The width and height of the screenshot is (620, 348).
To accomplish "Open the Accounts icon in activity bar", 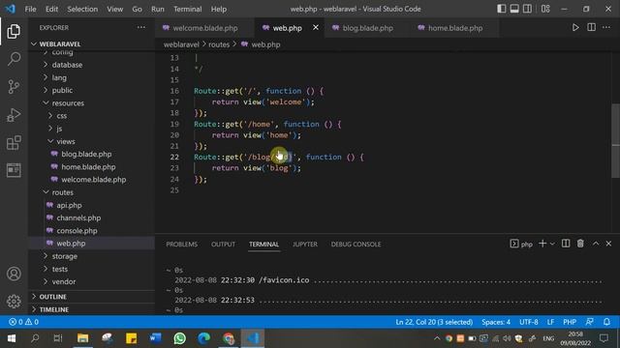I will (14, 274).
